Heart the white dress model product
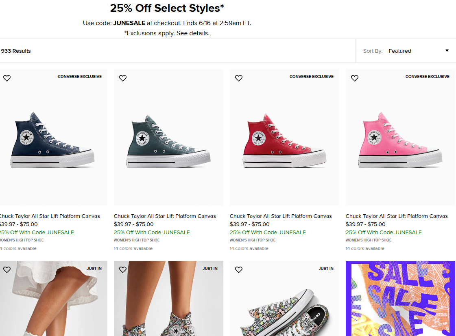Image resolution: width=456 pixels, height=336 pixels. [7, 270]
